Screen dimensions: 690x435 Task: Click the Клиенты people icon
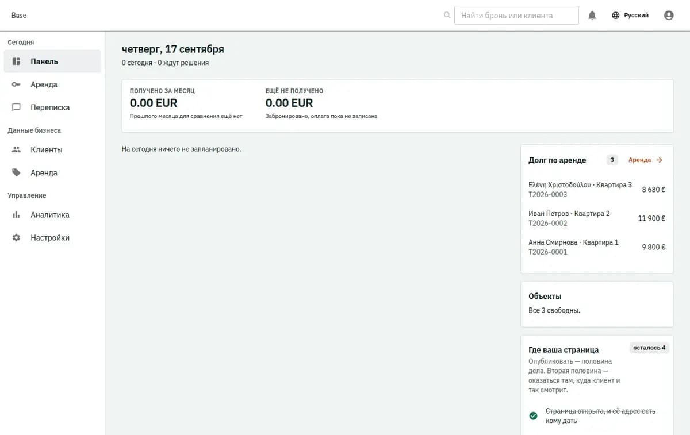[17, 149]
